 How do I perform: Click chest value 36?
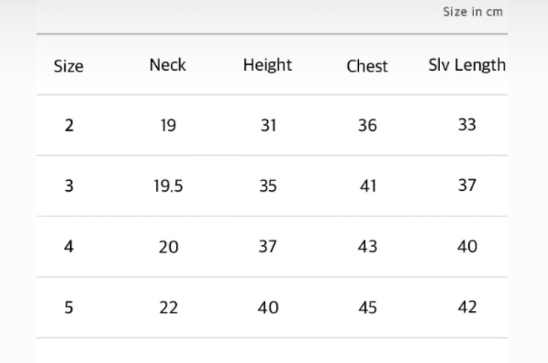(367, 126)
